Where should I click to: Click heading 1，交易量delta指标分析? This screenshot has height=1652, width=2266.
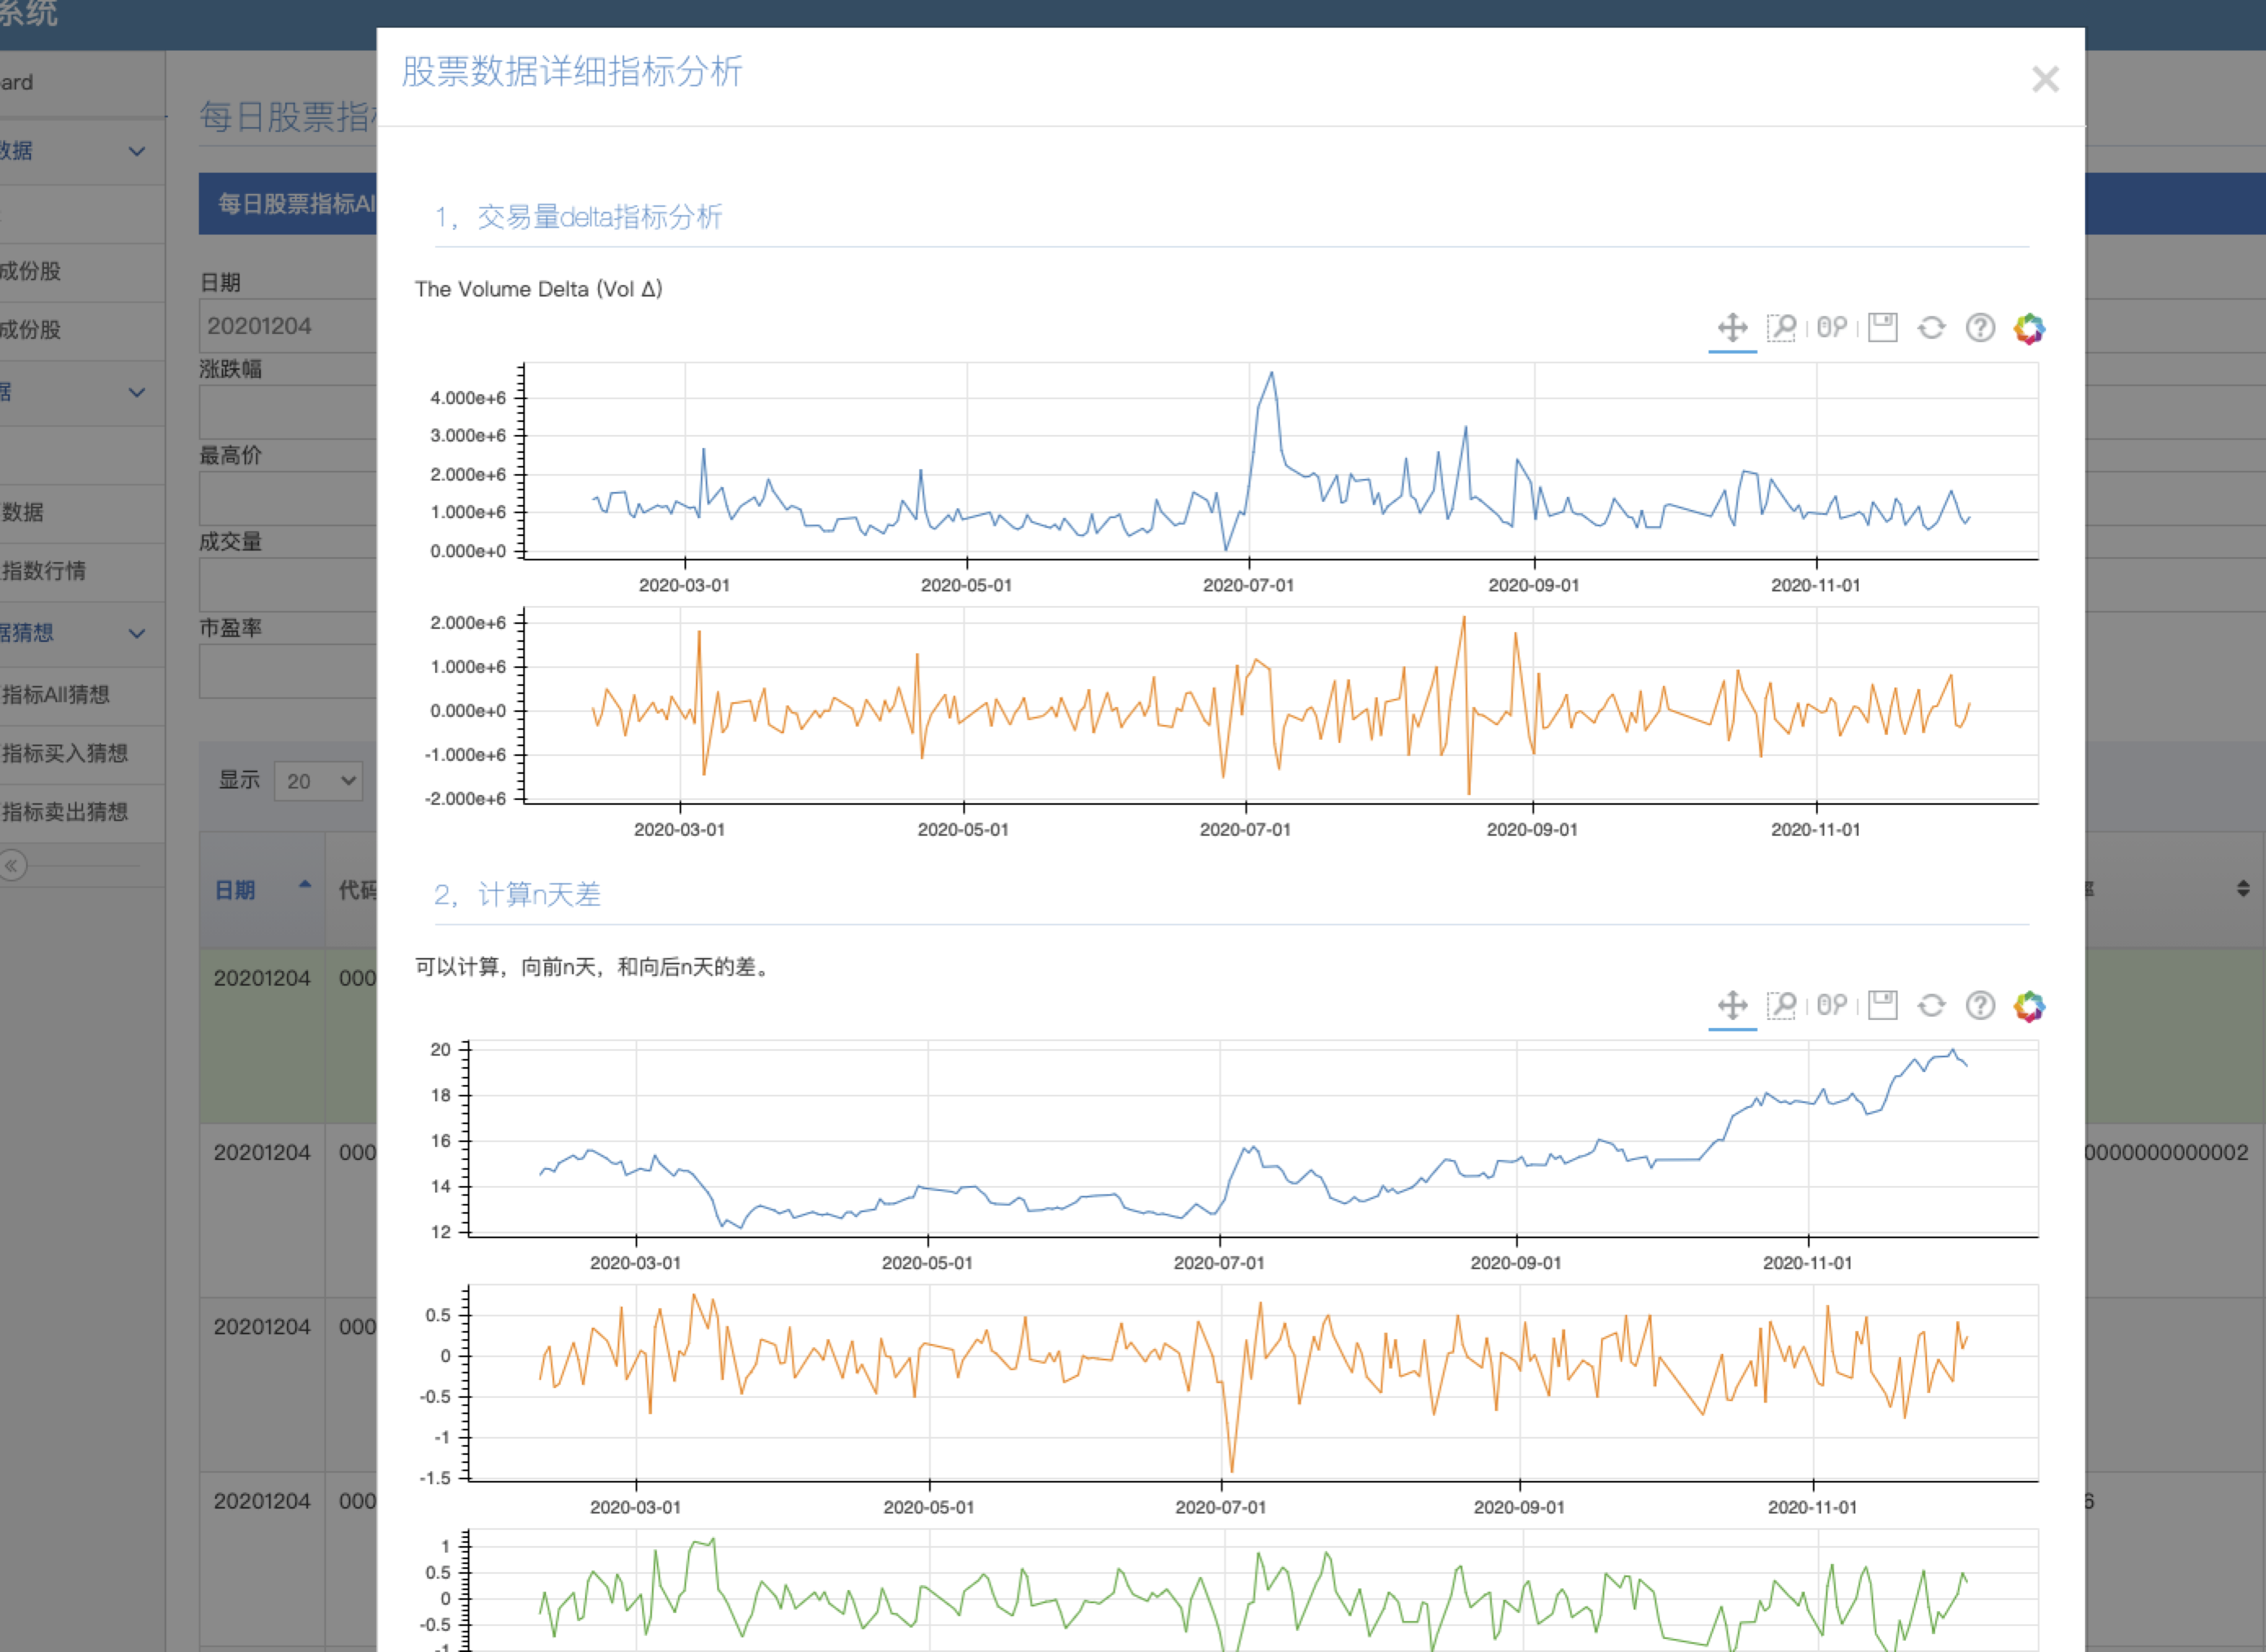(x=578, y=217)
